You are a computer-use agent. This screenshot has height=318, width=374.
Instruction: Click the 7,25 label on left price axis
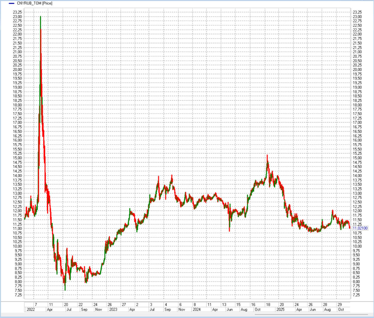[x=18, y=295]
